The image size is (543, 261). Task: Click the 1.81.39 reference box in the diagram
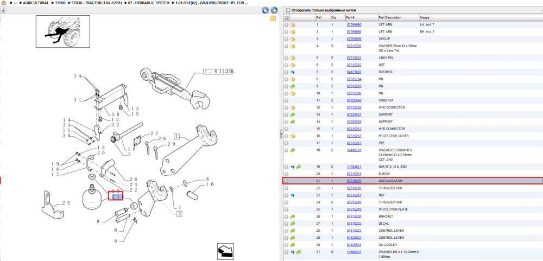218,72
